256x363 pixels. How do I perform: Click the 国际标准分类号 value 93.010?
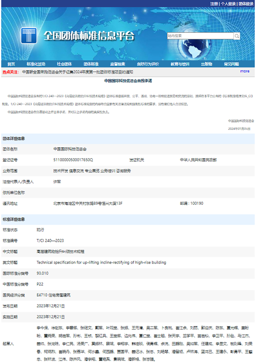tap(43, 273)
